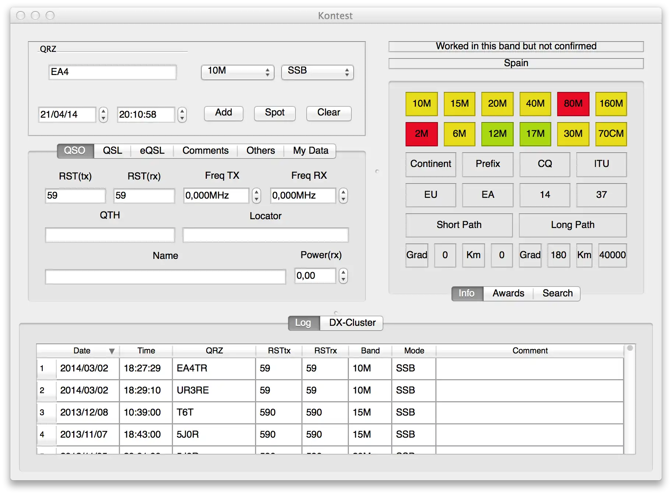Viewport: 672px width, 495px height.
Task: Open the Comments tab
Action: 205,151
